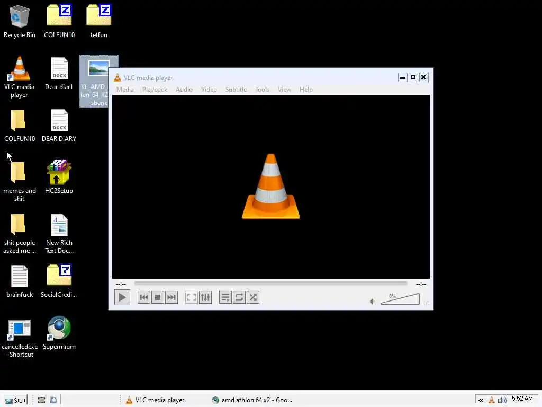542x407 pixels.
Task: Open the Playback menu
Action: point(155,89)
